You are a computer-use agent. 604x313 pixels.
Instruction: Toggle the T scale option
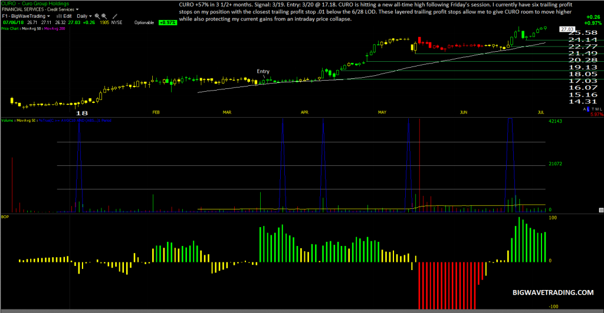click(x=593, y=109)
